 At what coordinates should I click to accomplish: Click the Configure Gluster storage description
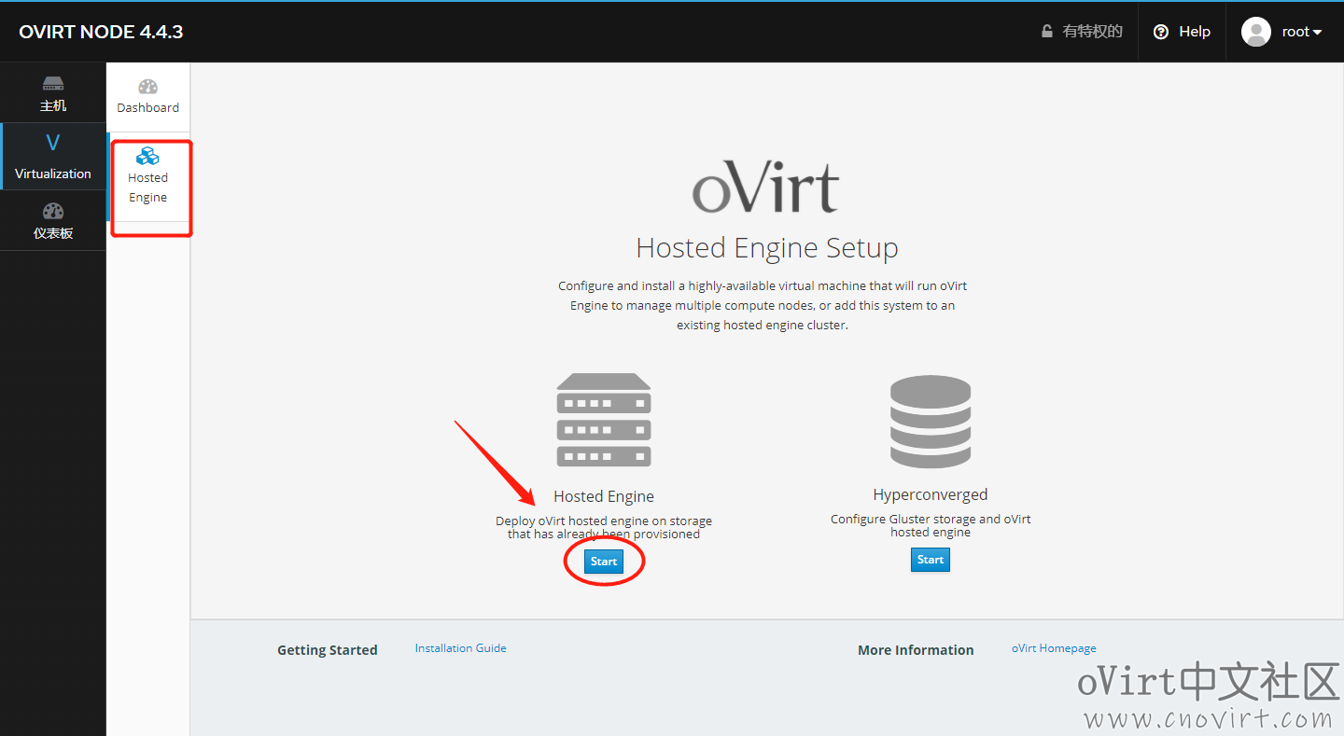point(931,525)
